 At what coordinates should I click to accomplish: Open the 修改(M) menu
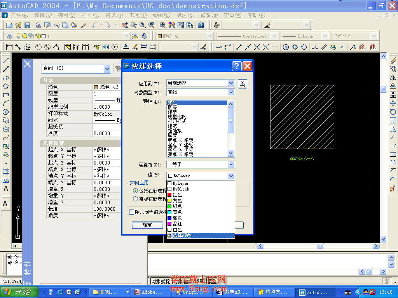[x=209, y=15]
